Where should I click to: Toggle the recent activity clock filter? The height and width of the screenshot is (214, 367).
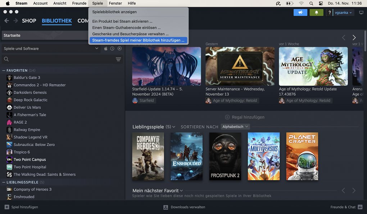coord(112,49)
